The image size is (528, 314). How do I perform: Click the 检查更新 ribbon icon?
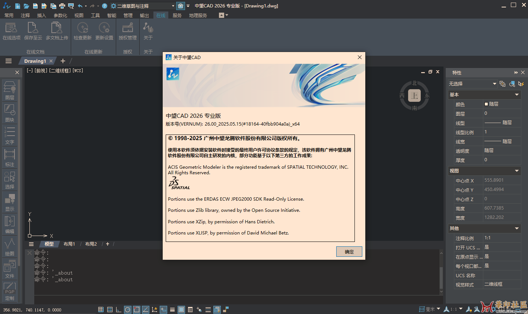click(83, 31)
